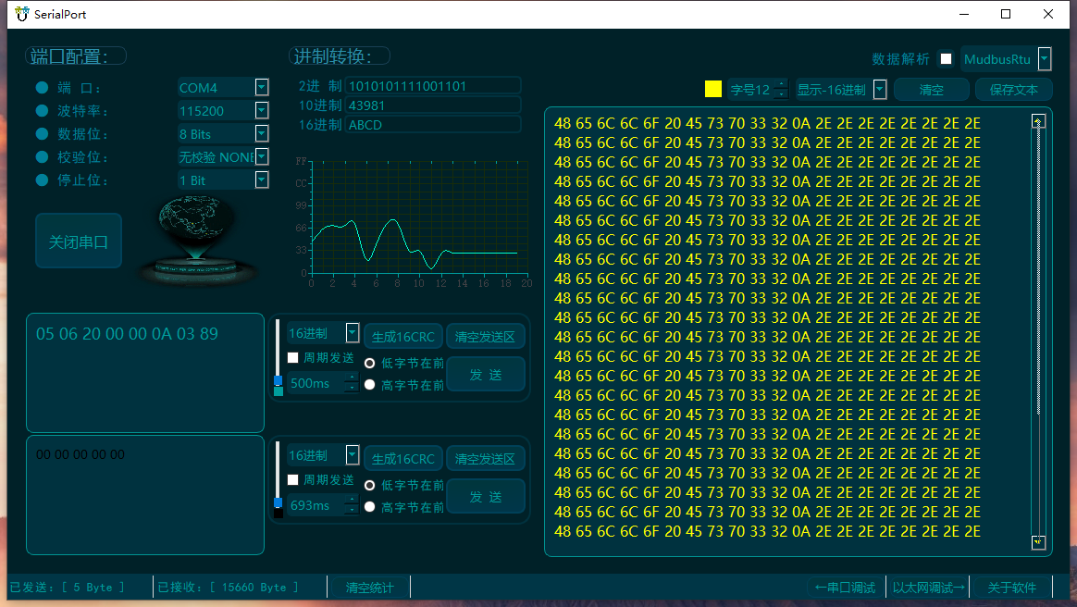Click the scroll-down arrow of receive area
Screen dimensions: 1077x607
coord(1038,542)
